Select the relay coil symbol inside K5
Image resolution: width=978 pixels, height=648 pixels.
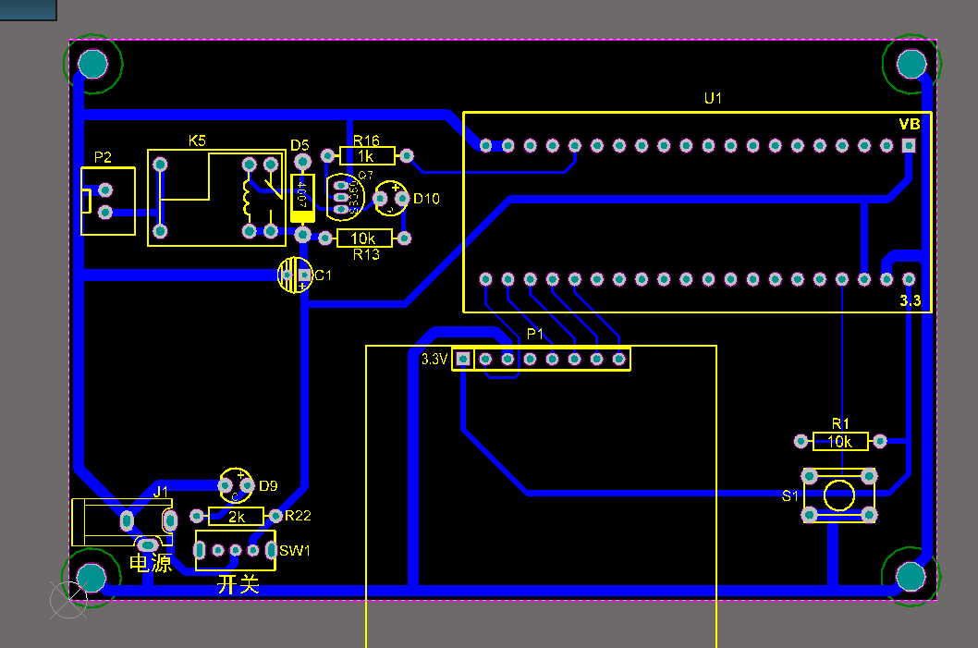(247, 199)
